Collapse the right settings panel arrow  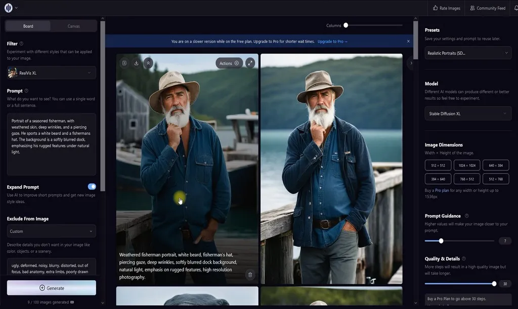(411, 63)
